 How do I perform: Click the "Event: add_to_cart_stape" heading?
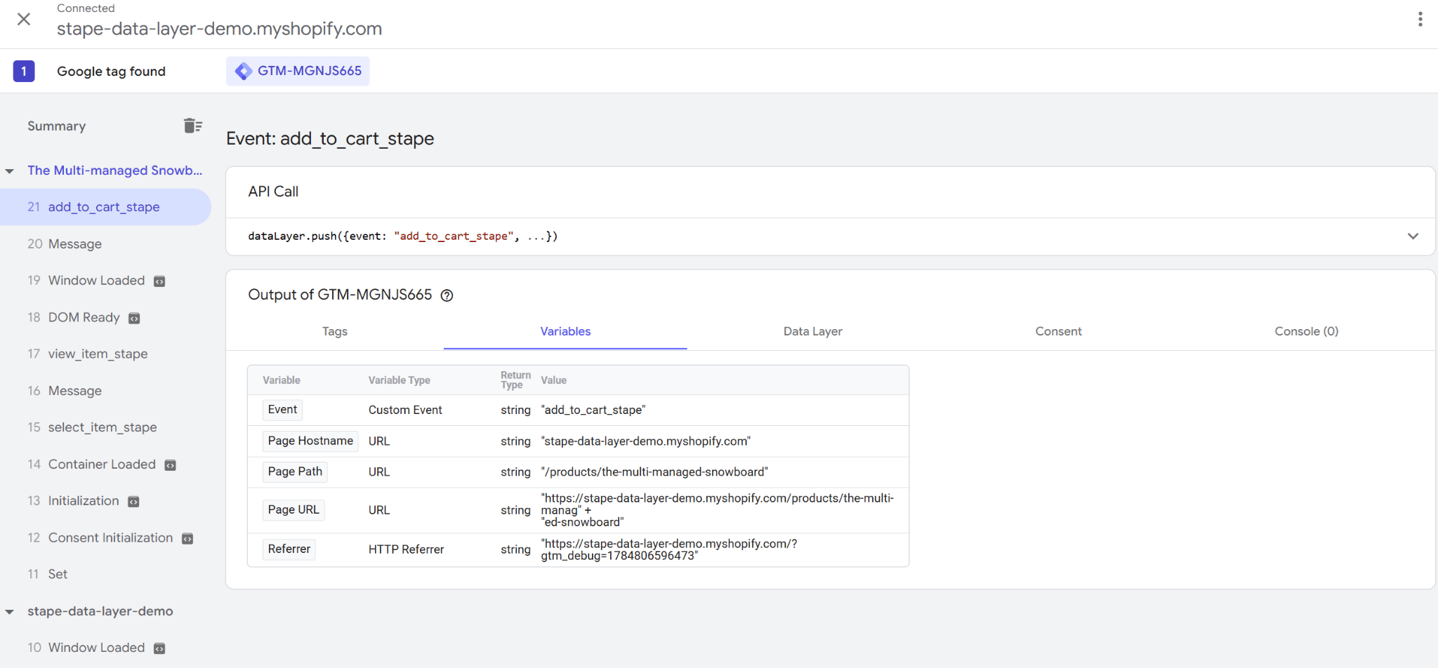[x=330, y=138]
